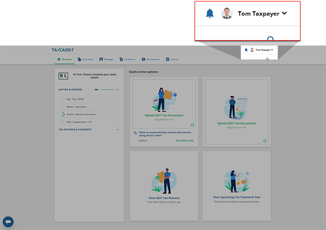This screenshot has height=230, width=326.
Task: Click the Hi Tom, Please complete your tasks text
Action: [95, 76]
